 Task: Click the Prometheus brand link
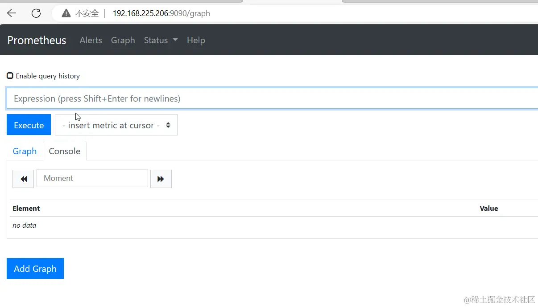coord(37,40)
